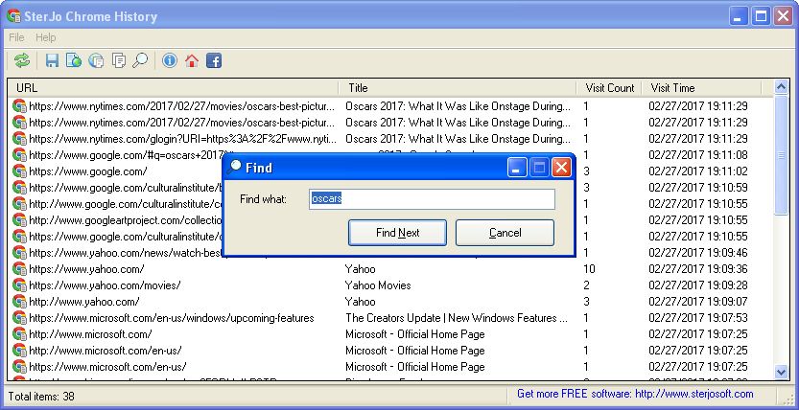Click the copy pages toolbar icon
The image size is (799, 410).
click(118, 61)
